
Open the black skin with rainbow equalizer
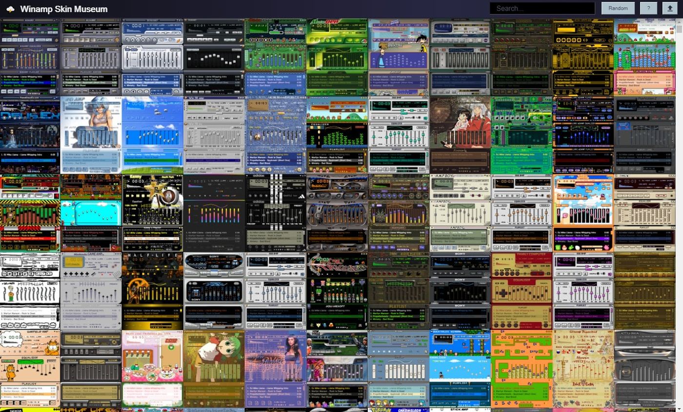click(x=214, y=213)
